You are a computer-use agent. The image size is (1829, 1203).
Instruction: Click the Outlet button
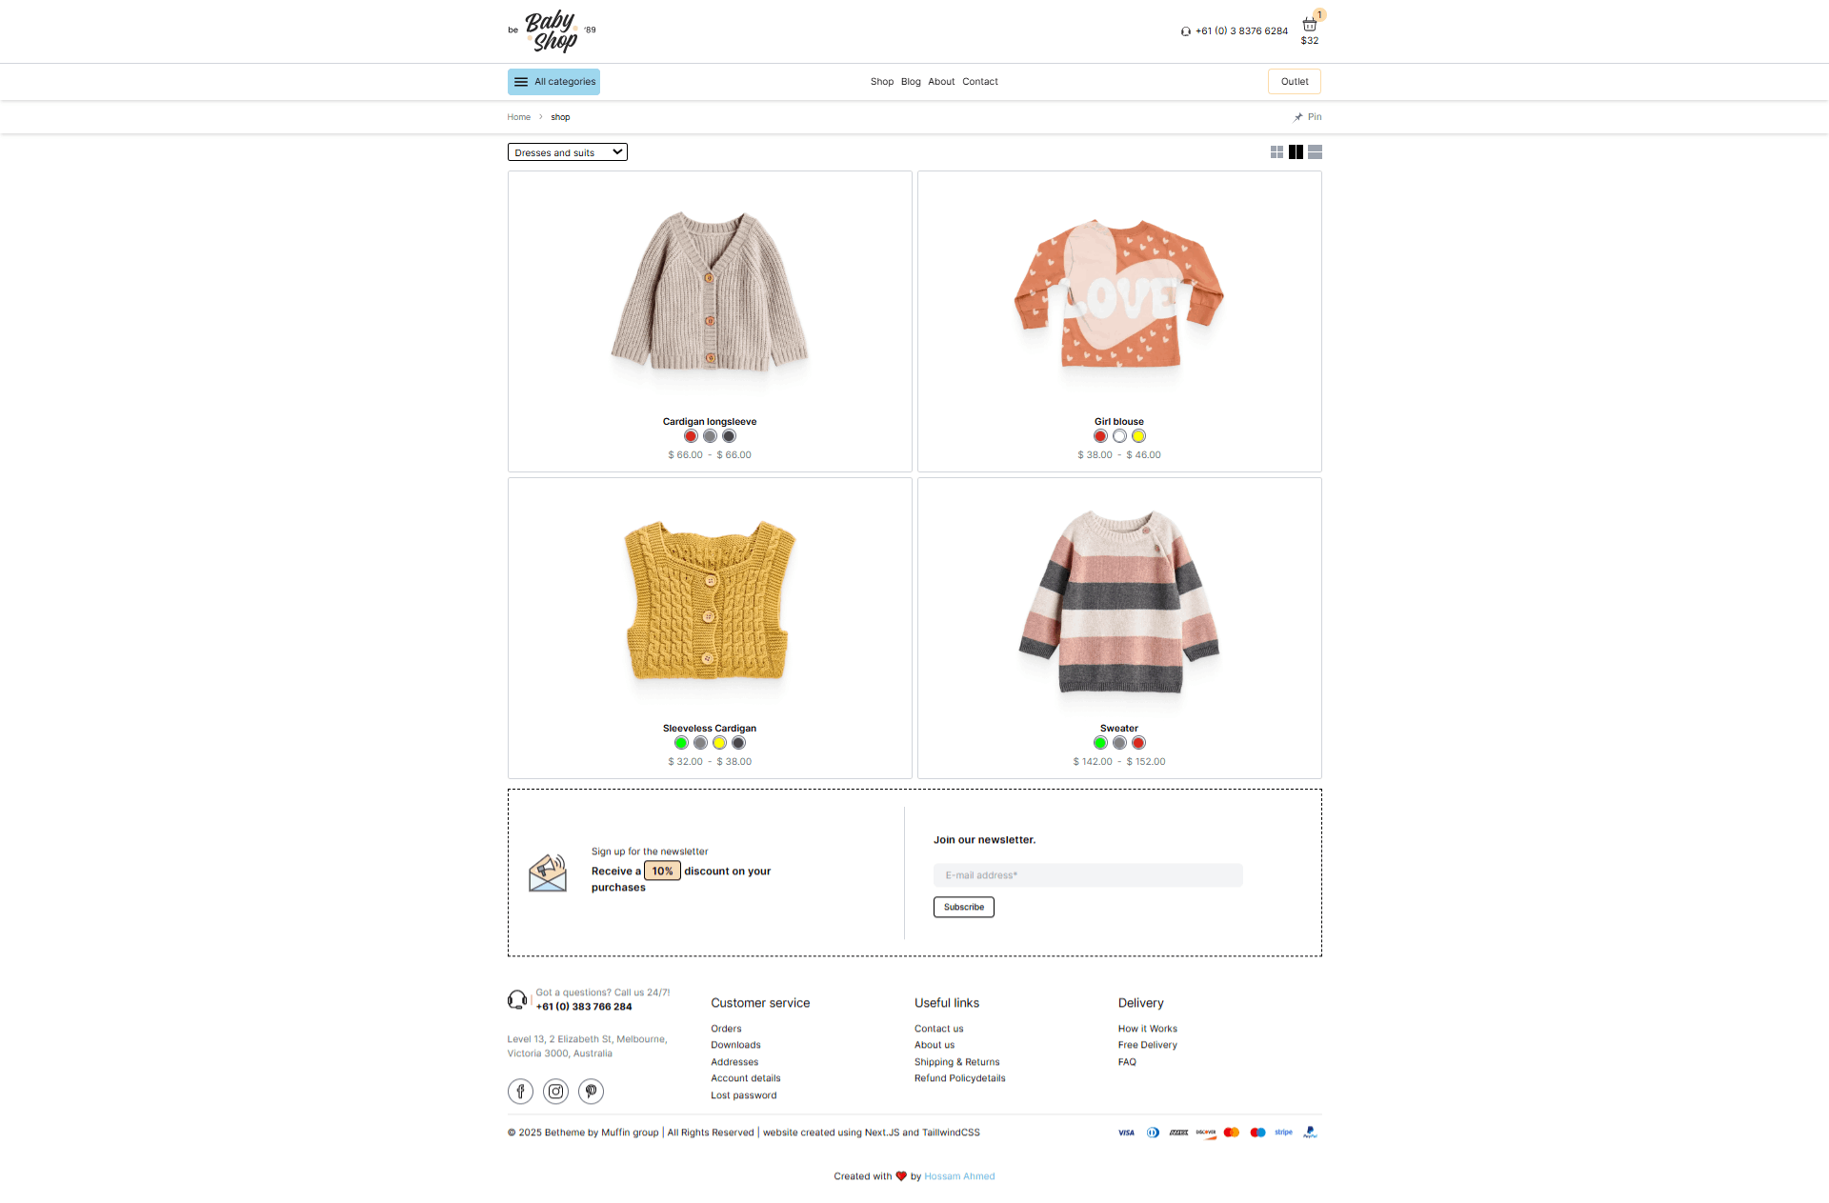[1295, 82]
